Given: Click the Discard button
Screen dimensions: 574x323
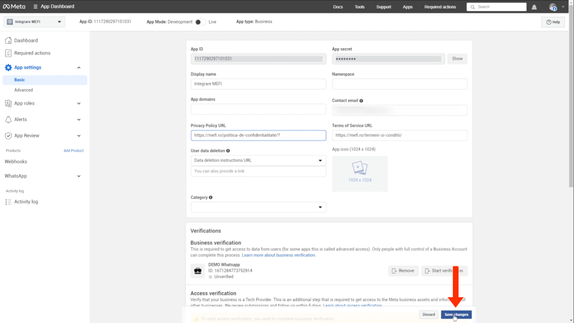Looking at the screenshot, I should coord(428,315).
